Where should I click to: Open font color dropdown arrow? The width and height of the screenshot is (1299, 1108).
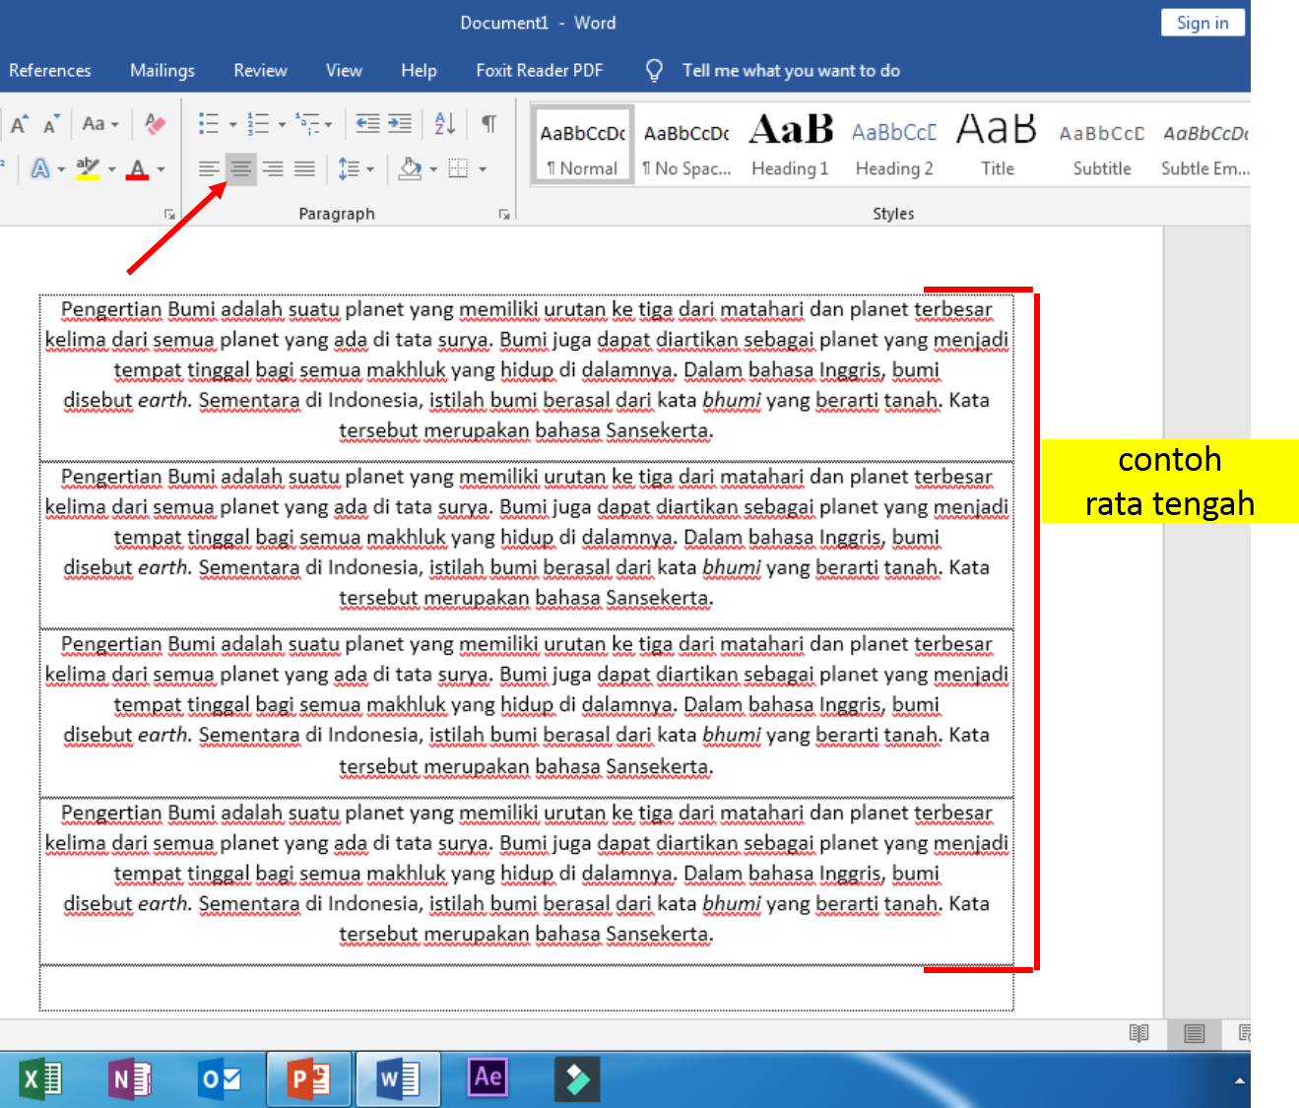pyautogui.click(x=161, y=169)
